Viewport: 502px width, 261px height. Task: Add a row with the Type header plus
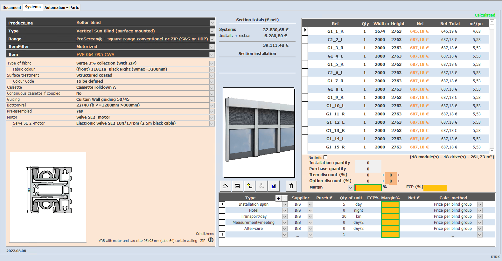click(278, 198)
